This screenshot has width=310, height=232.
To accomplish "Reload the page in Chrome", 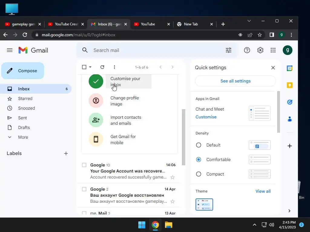I will click(25, 35).
